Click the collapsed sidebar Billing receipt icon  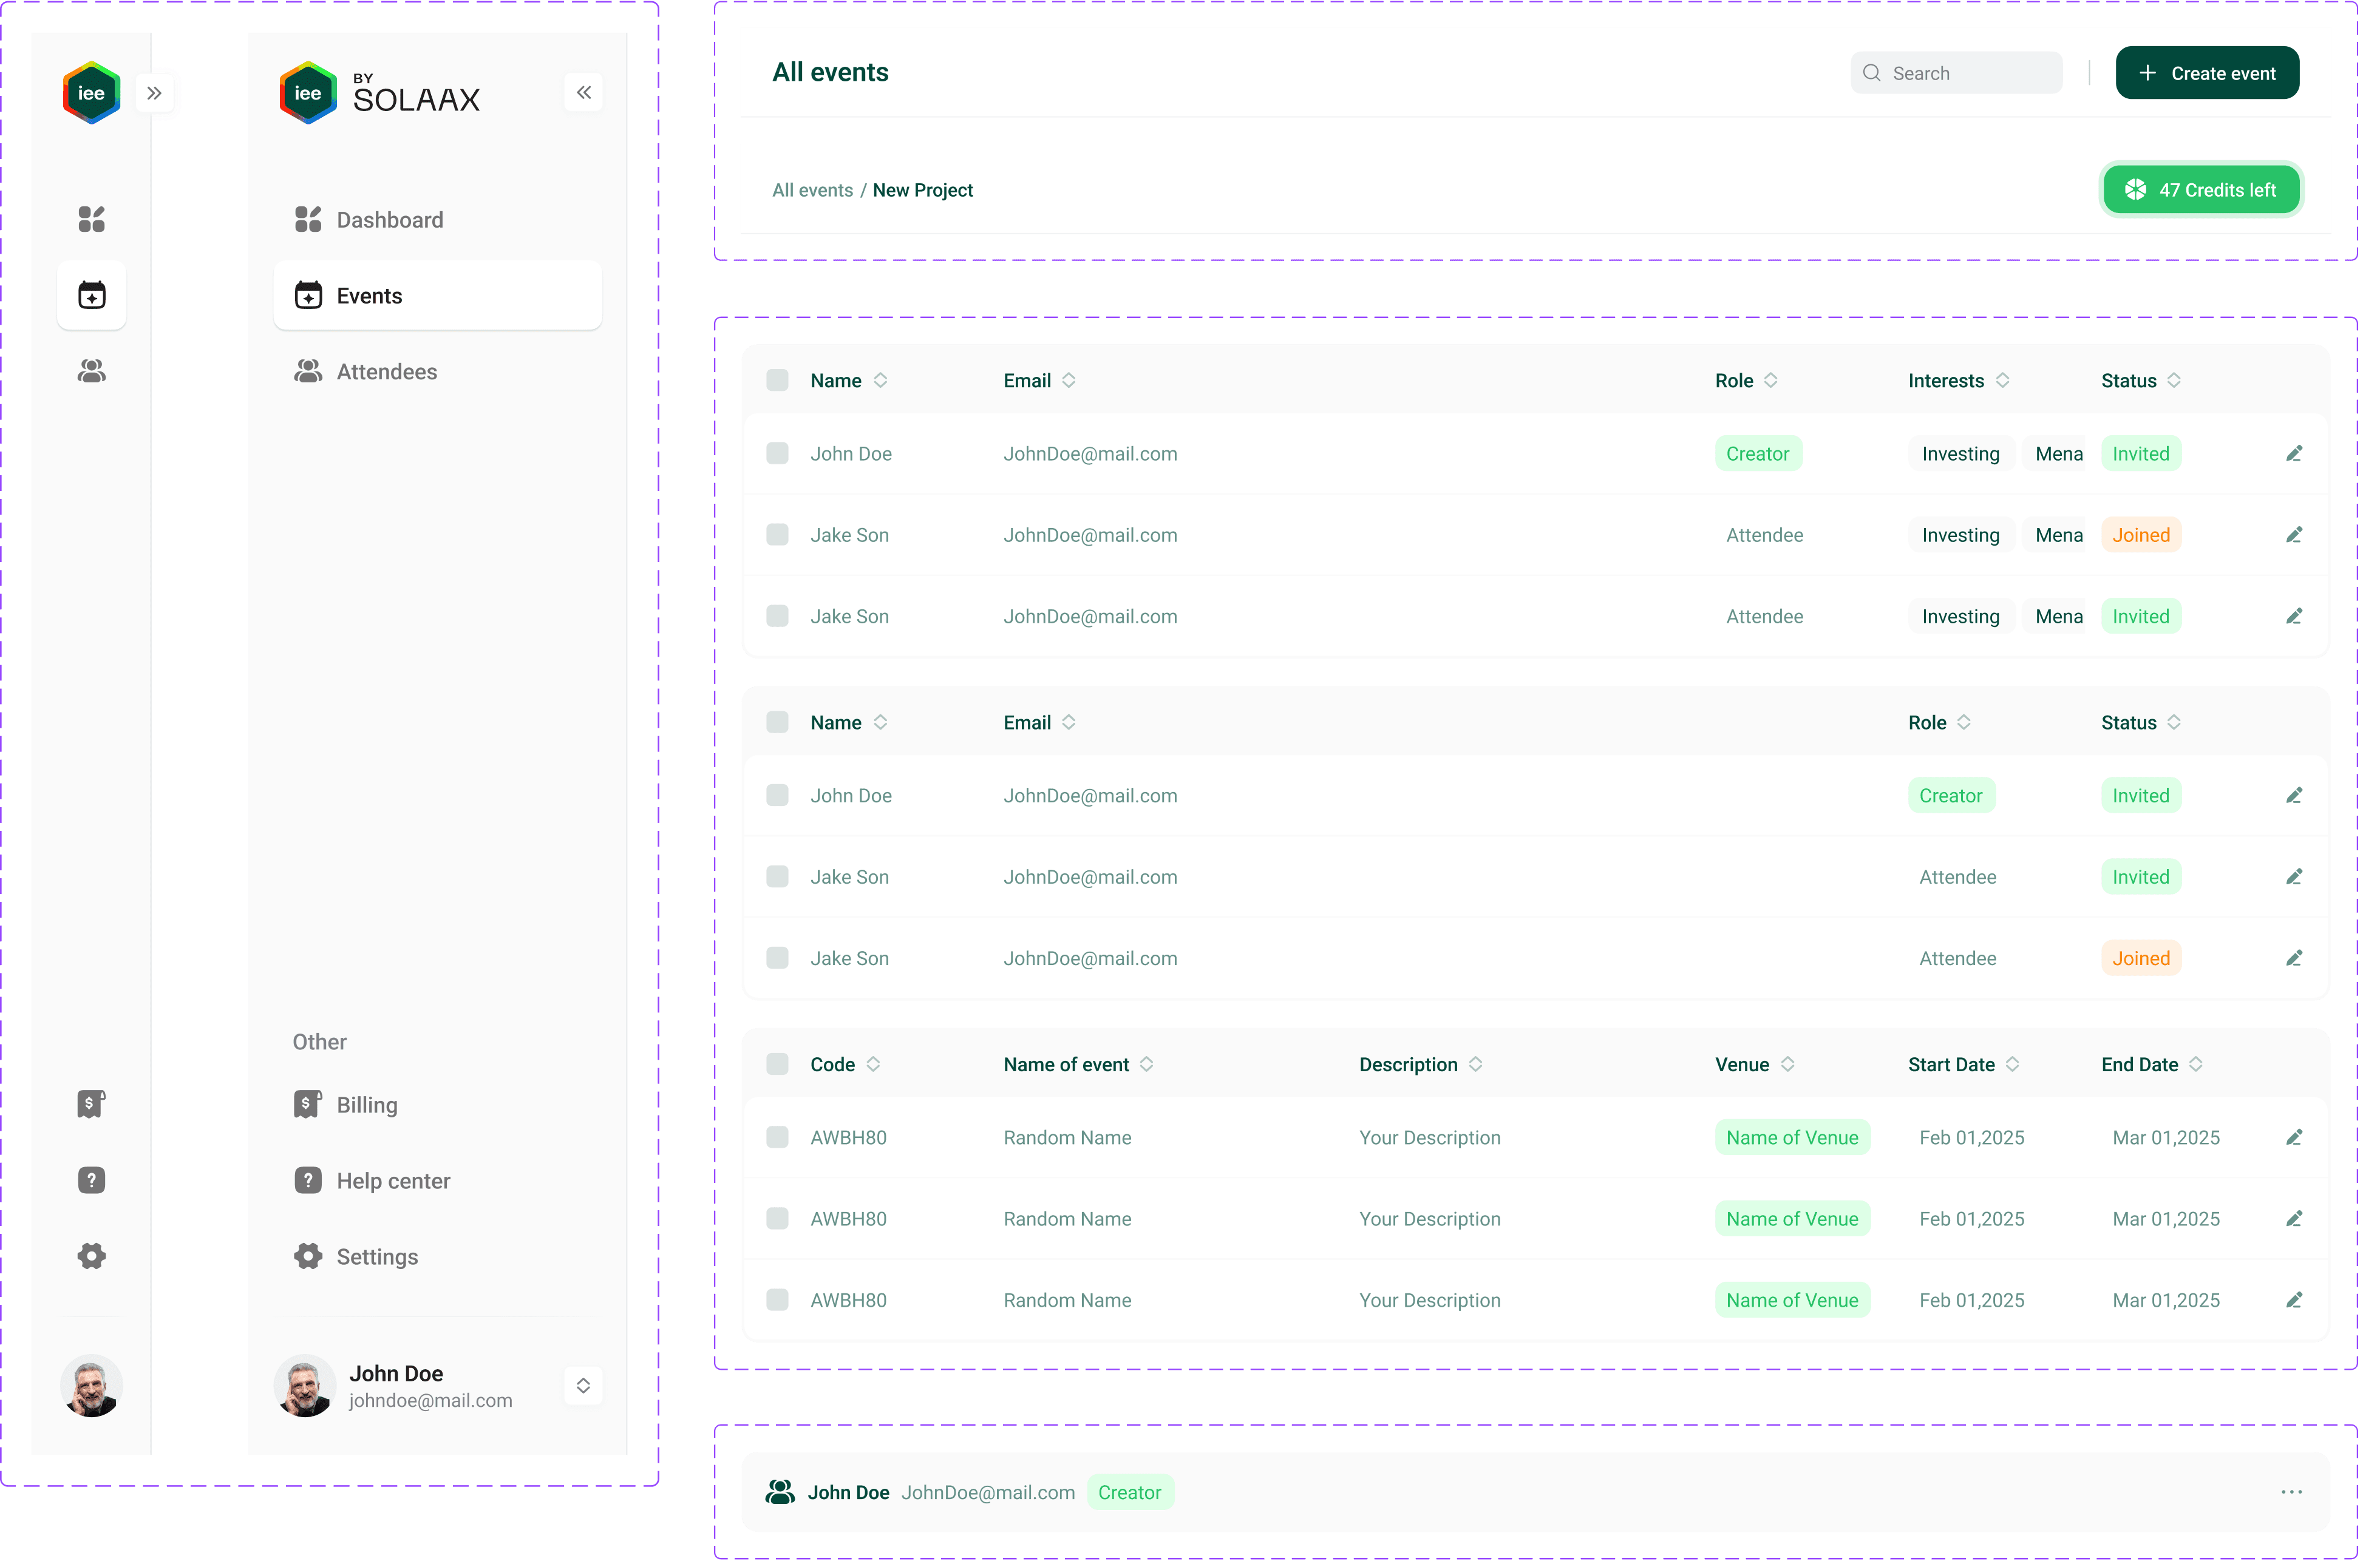pyautogui.click(x=91, y=1105)
